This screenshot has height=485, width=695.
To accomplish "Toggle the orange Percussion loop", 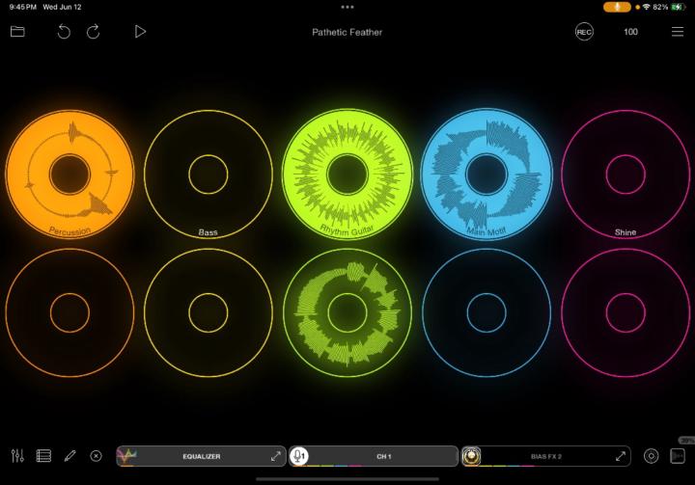I will (69, 175).
